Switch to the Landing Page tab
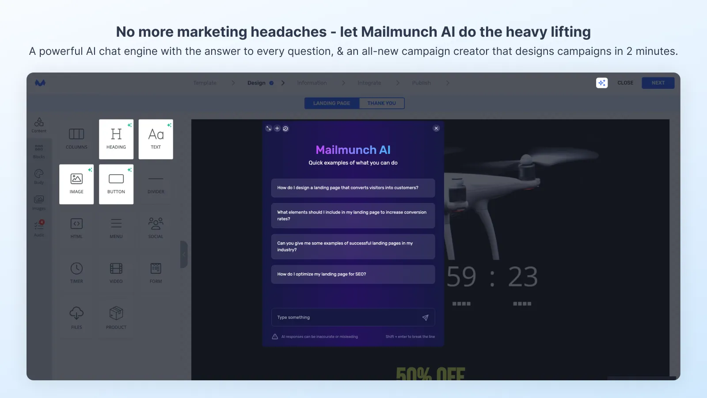 pos(332,103)
